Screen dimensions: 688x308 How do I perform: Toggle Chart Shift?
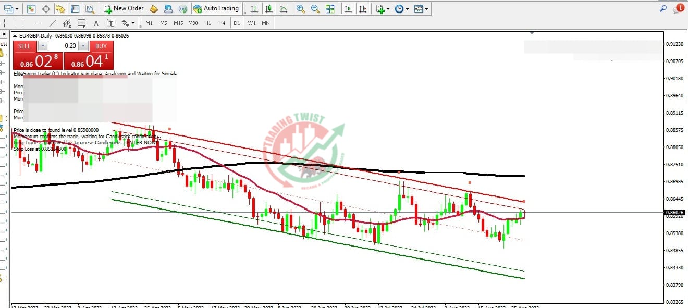coord(362,9)
